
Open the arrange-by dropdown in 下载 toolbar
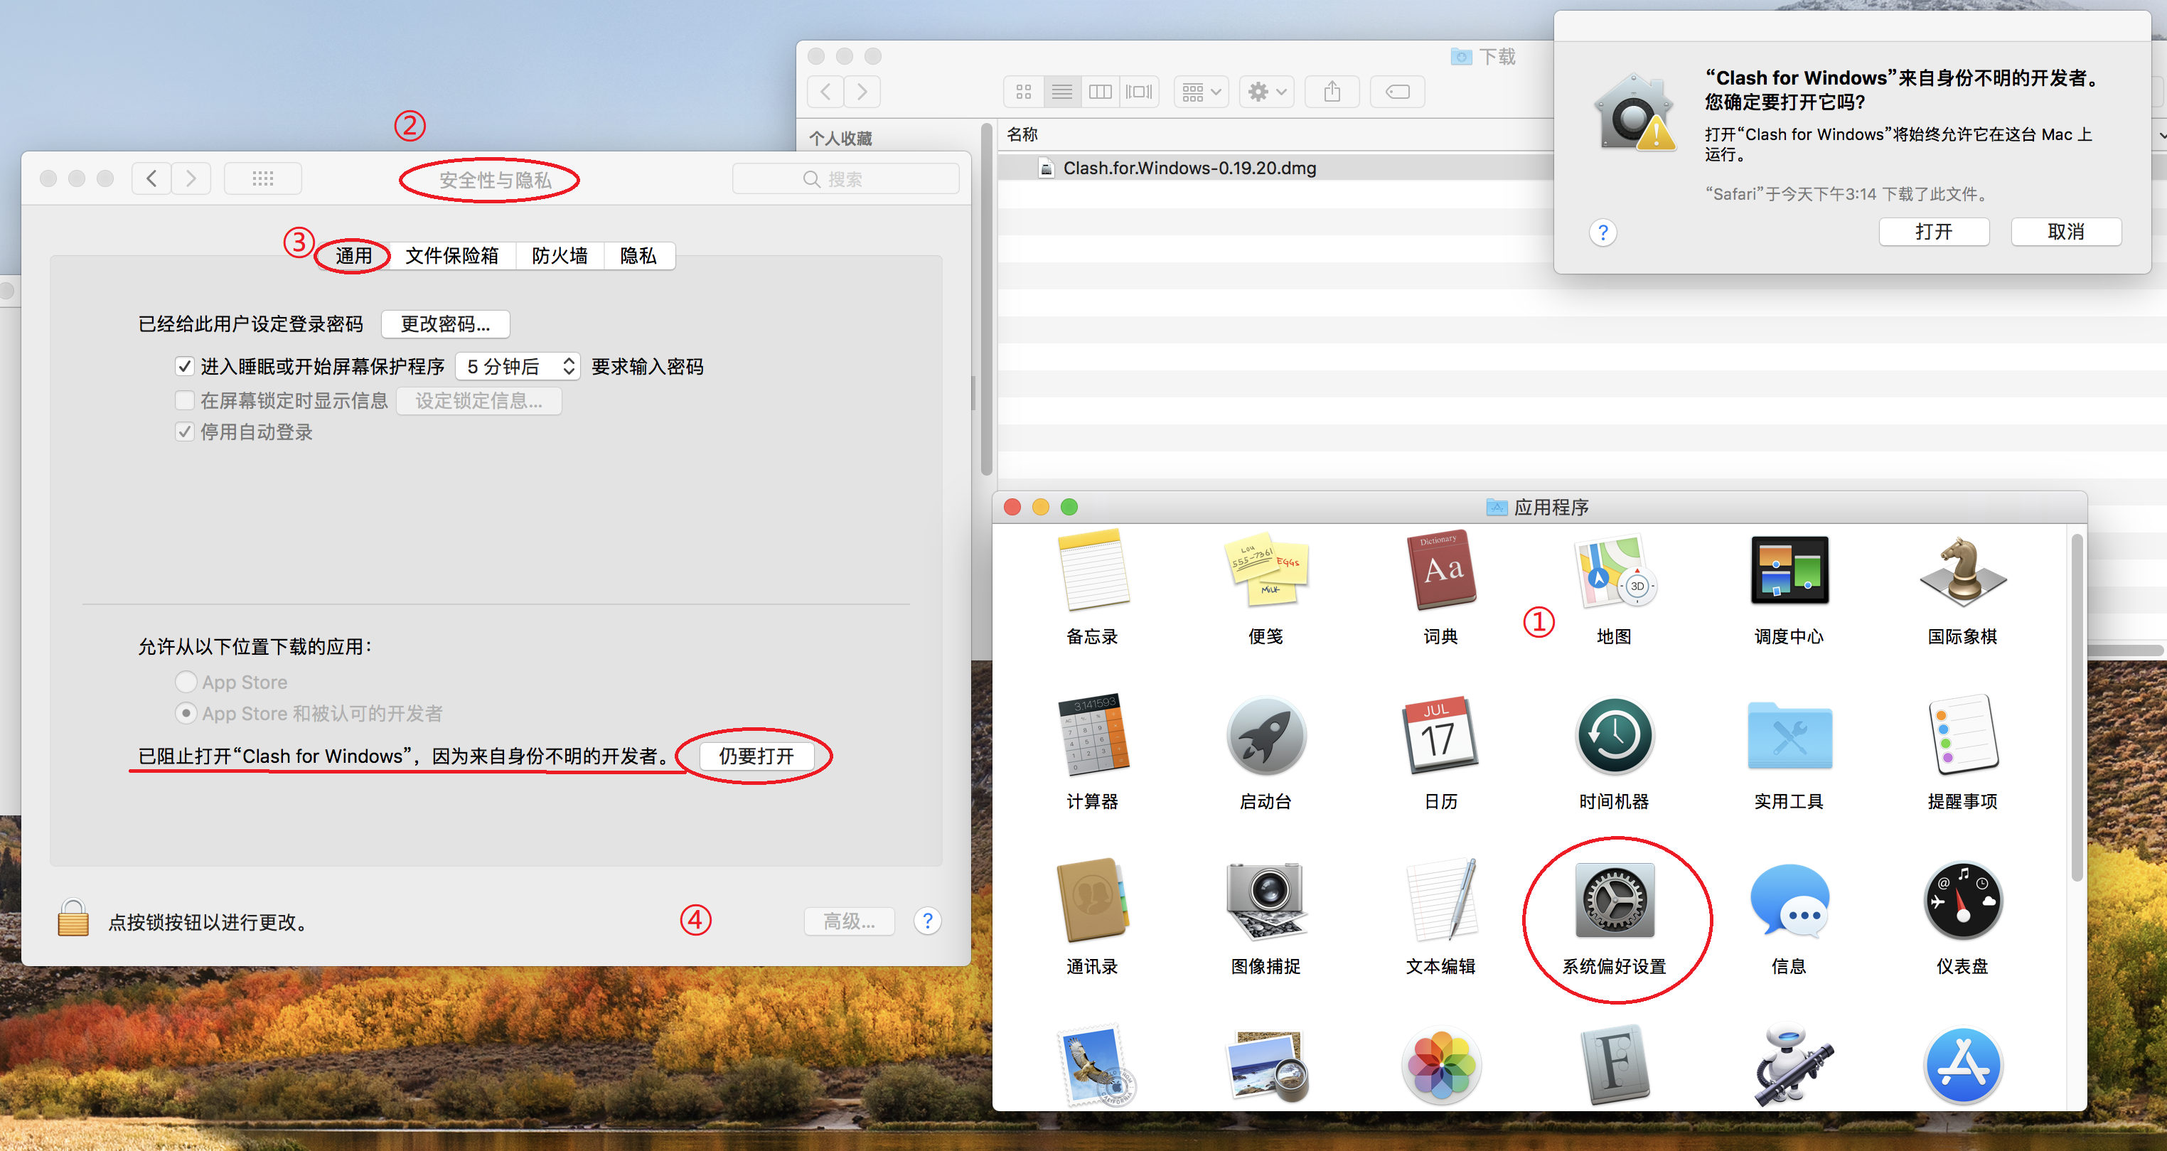1202,91
